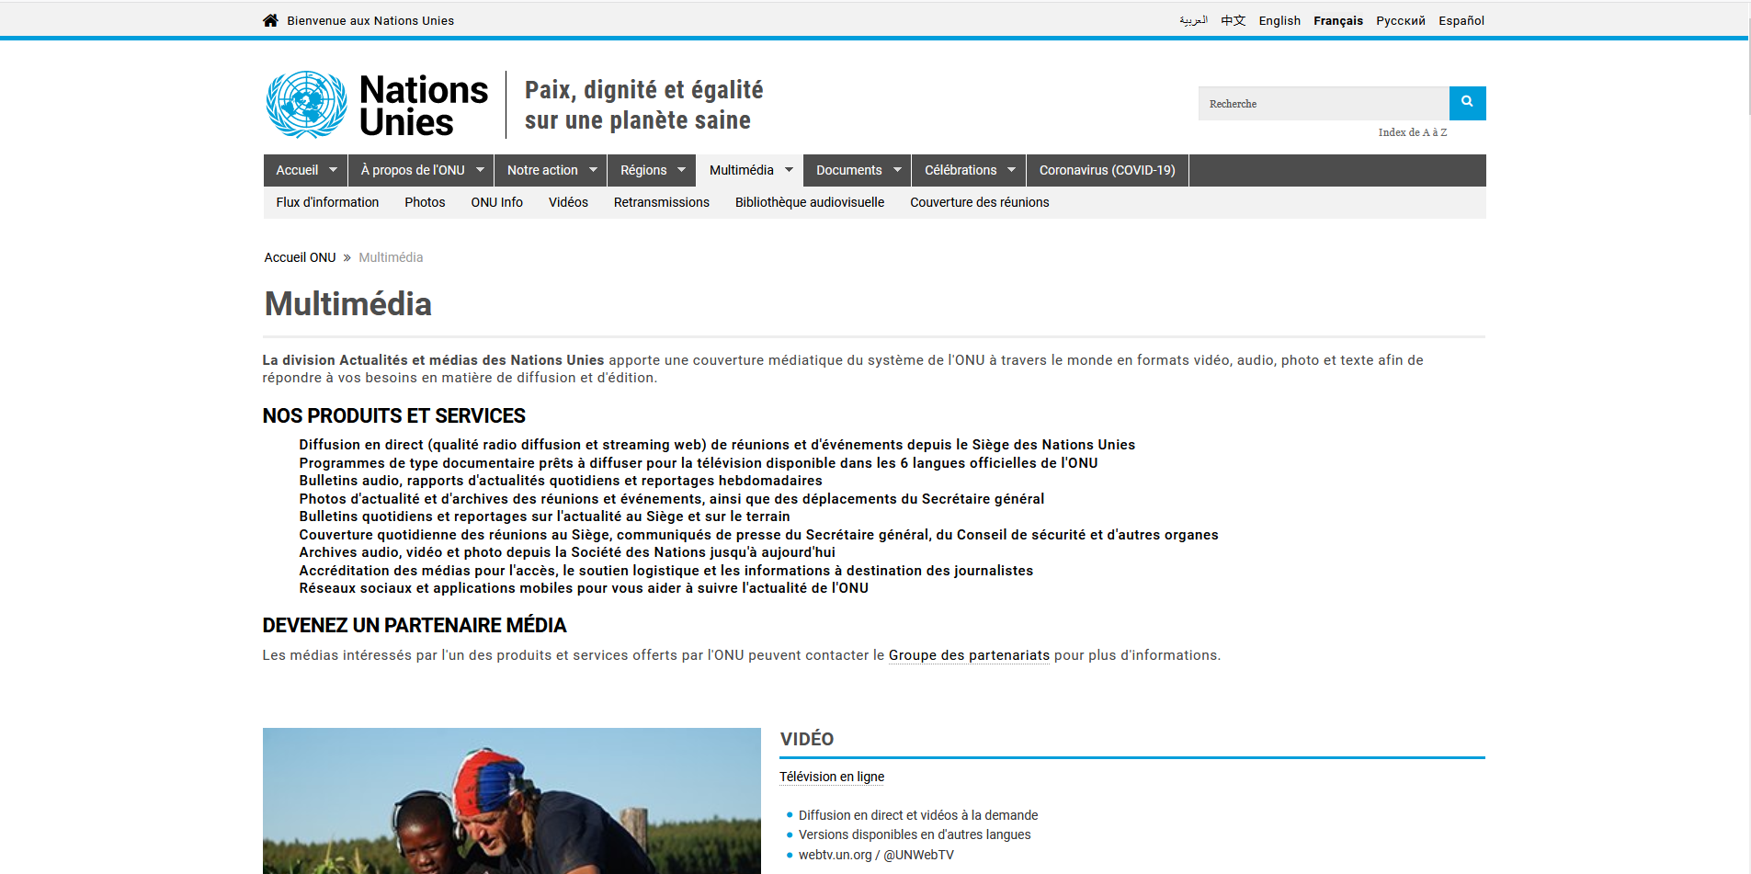Image resolution: width=1751 pixels, height=874 pixels.
Task: Expand the Célébrations menu arrow
Action: [1011, 170]
